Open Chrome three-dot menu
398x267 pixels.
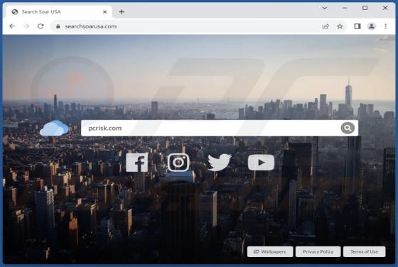point(385,26)
